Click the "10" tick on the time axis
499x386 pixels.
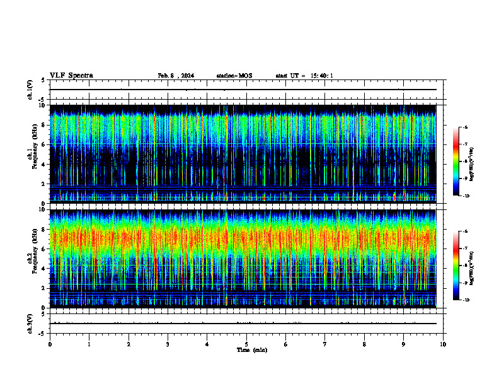443,344
